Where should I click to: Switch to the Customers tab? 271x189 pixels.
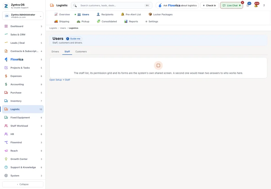tap(81, 51)
